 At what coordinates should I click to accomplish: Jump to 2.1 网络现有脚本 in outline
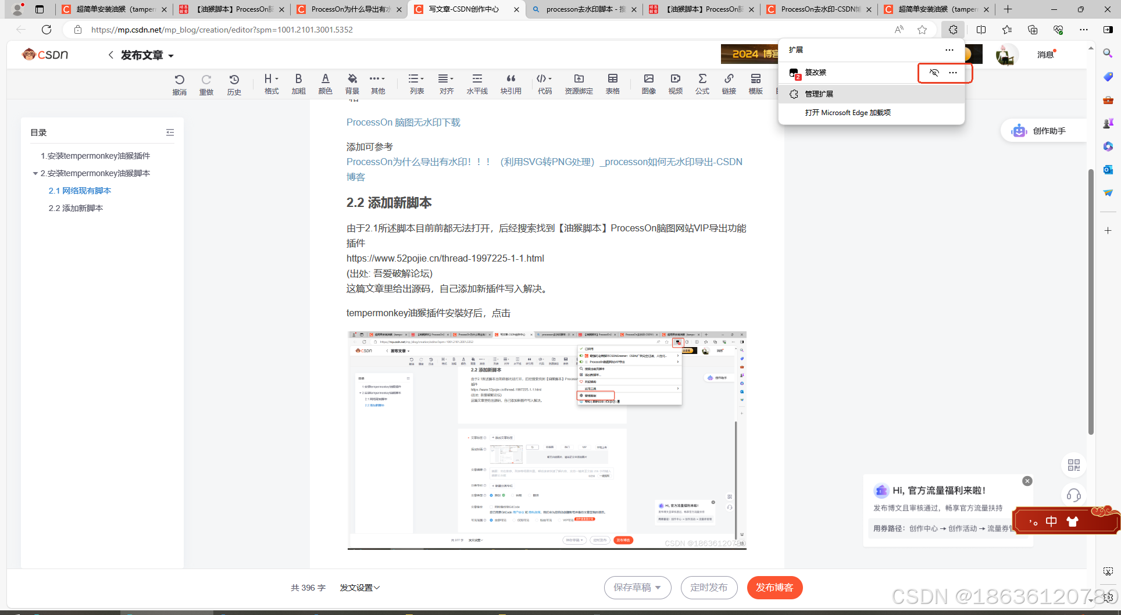point(80,191)
